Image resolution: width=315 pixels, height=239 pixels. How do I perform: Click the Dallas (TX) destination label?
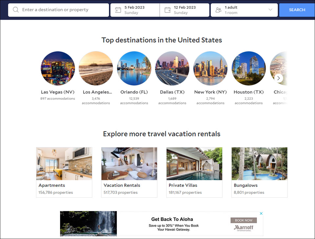172,92
